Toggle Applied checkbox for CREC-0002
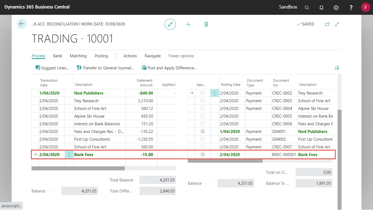The width and height of the screenshot is (373, 210). click(203, 93)
